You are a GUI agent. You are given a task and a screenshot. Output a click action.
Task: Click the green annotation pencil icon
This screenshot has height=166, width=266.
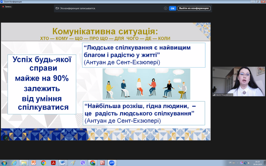(6, 138)
